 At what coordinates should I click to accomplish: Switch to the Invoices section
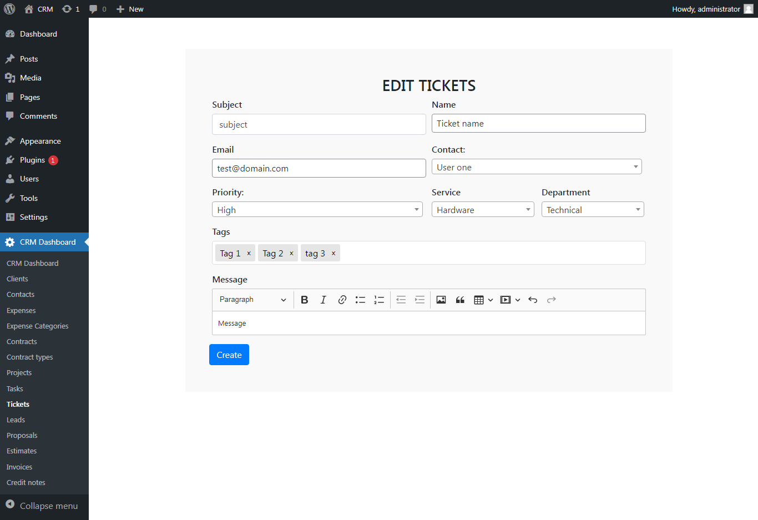19,467
